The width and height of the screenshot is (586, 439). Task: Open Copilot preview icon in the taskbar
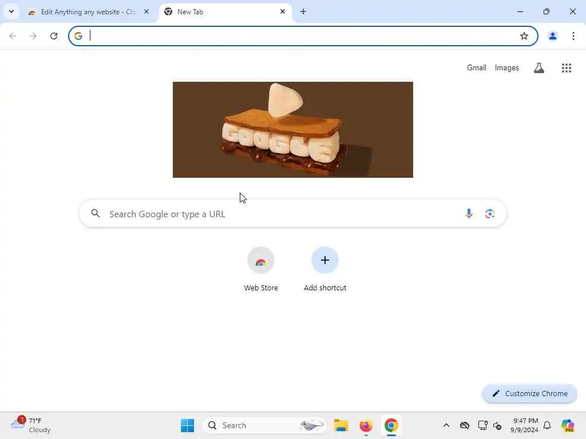point(568,425)
